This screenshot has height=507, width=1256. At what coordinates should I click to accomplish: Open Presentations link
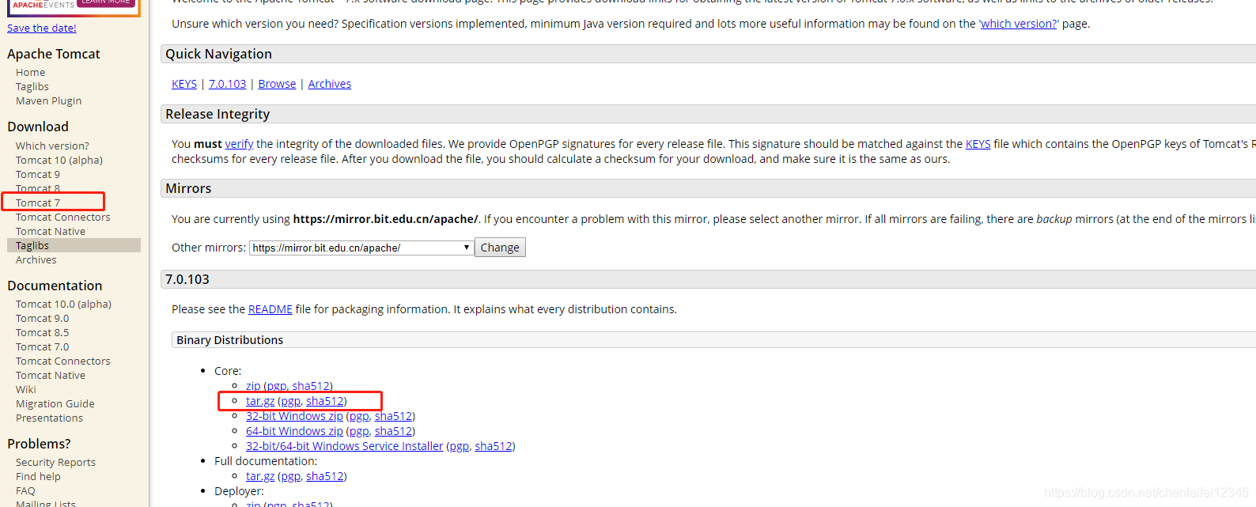tap(49, 418)
